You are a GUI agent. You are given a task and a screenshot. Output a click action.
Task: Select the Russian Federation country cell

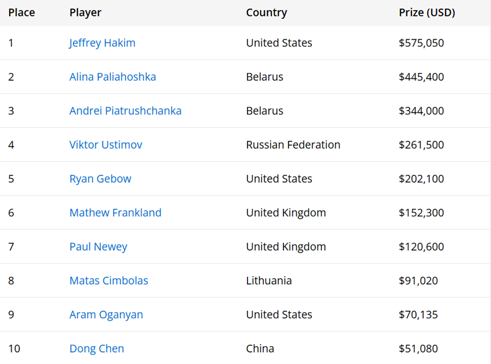click(293, 145)
